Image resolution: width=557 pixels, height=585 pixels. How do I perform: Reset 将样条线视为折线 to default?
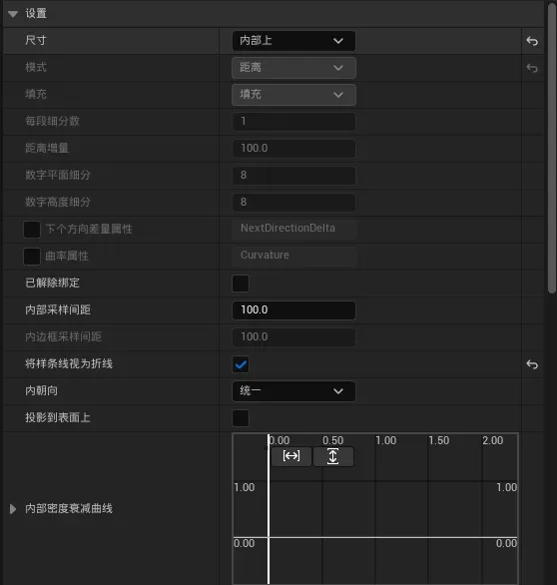532,364
